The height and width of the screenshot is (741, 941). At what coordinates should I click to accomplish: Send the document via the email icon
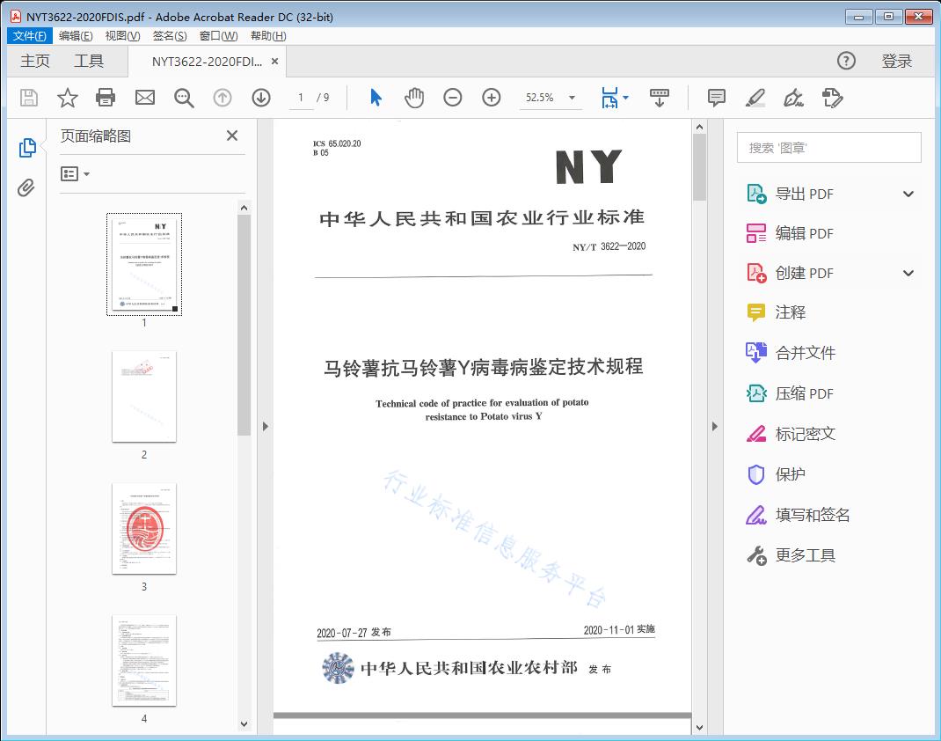pyautogui.click(x=144, y=98)
